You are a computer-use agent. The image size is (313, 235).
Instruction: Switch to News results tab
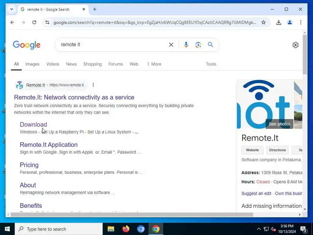pos(71,64)
